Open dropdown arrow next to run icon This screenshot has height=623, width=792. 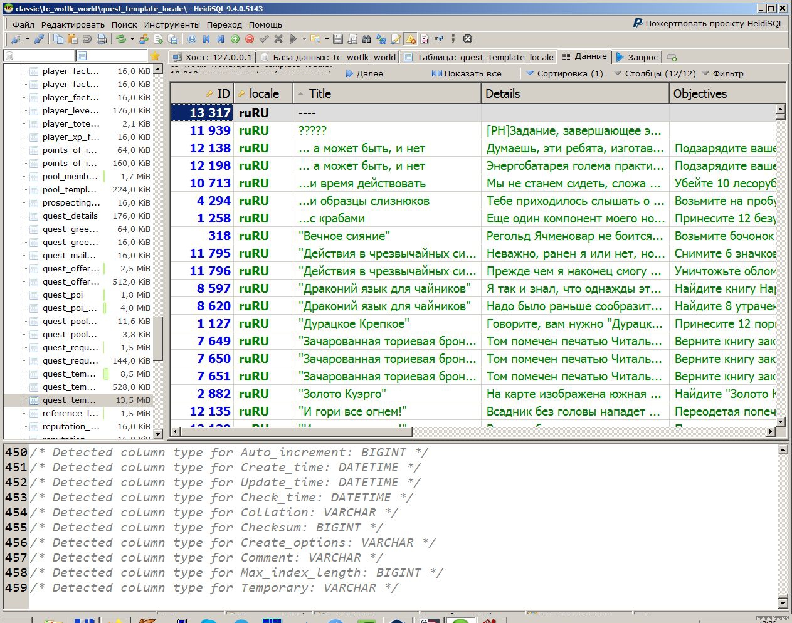pyautogui.click(x=304, y=39)
